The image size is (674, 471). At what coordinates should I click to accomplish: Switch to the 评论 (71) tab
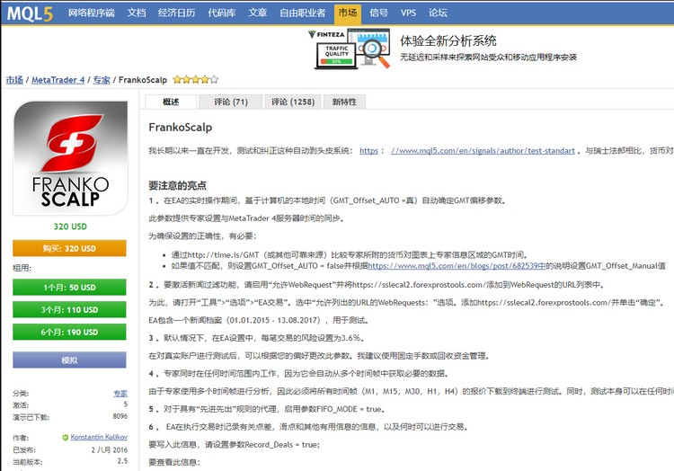[x=231, y=102]
